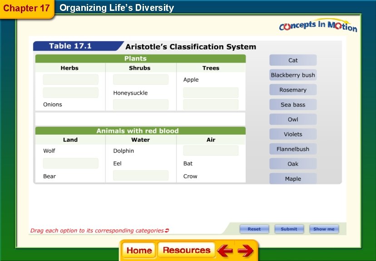Click the drag instruction text in red
The image size is (376, 261).
pos(99,231)
